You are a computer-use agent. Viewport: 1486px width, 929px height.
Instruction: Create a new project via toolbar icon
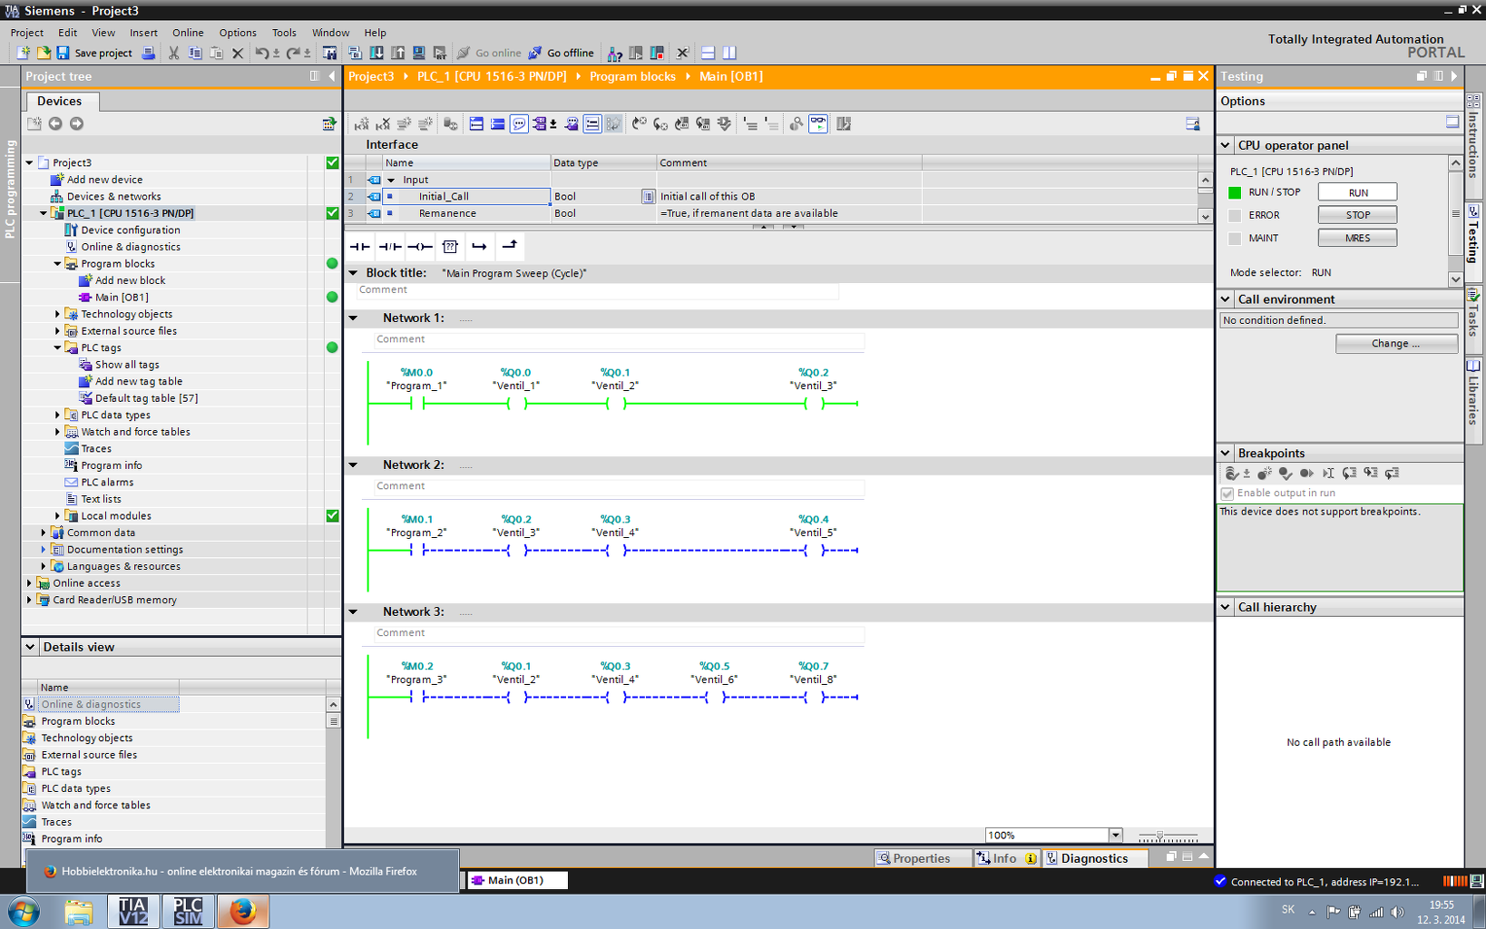click(23, 53)
